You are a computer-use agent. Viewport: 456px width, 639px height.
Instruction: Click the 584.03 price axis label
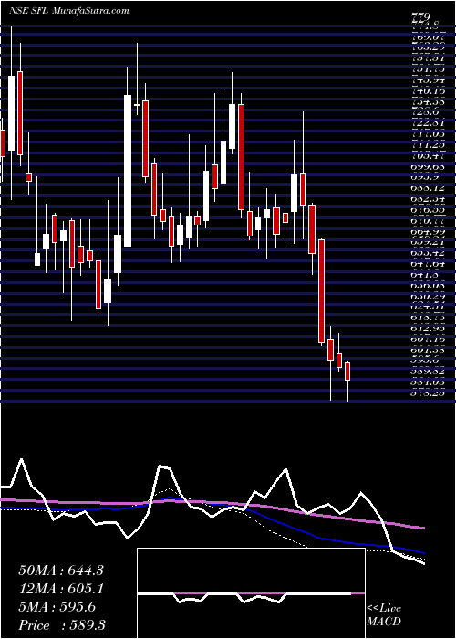[428, 382]
